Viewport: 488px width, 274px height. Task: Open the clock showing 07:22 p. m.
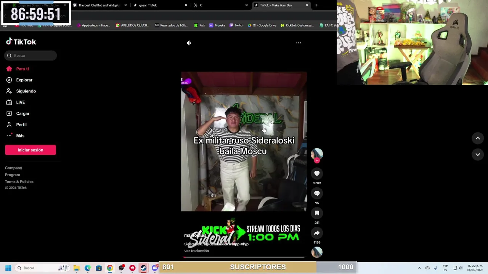pos(475,268)
